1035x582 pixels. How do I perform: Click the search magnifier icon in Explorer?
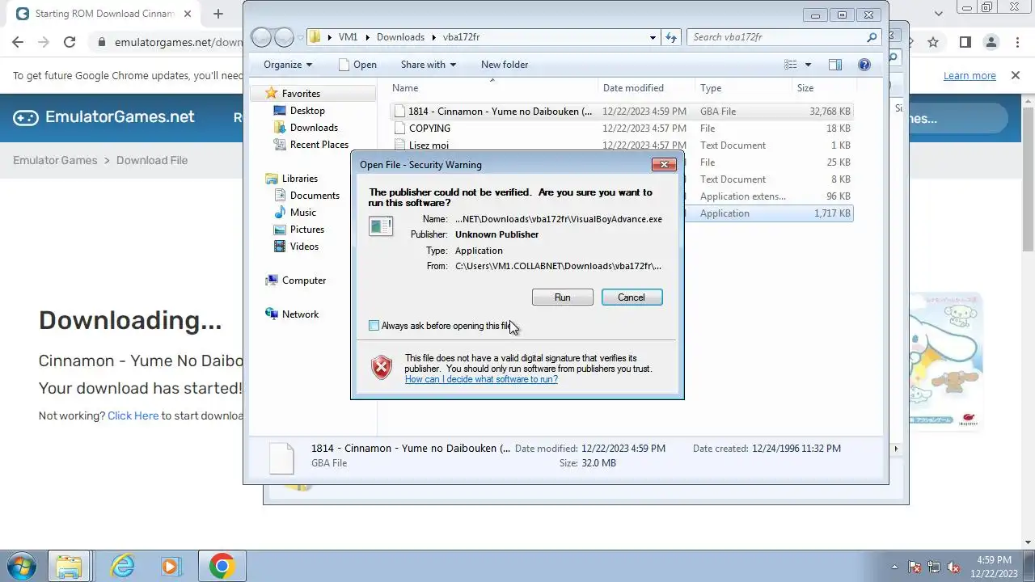872,37
